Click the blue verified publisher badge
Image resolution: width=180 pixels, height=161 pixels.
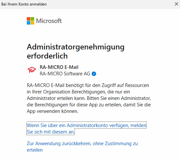94,74
